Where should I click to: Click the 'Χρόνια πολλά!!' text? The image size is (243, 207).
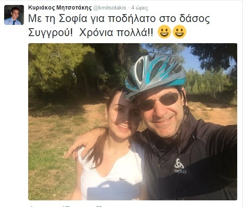pos(116,33)
